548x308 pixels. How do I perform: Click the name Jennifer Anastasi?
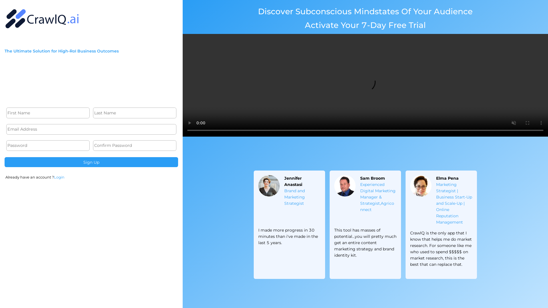tap(293, 181)
